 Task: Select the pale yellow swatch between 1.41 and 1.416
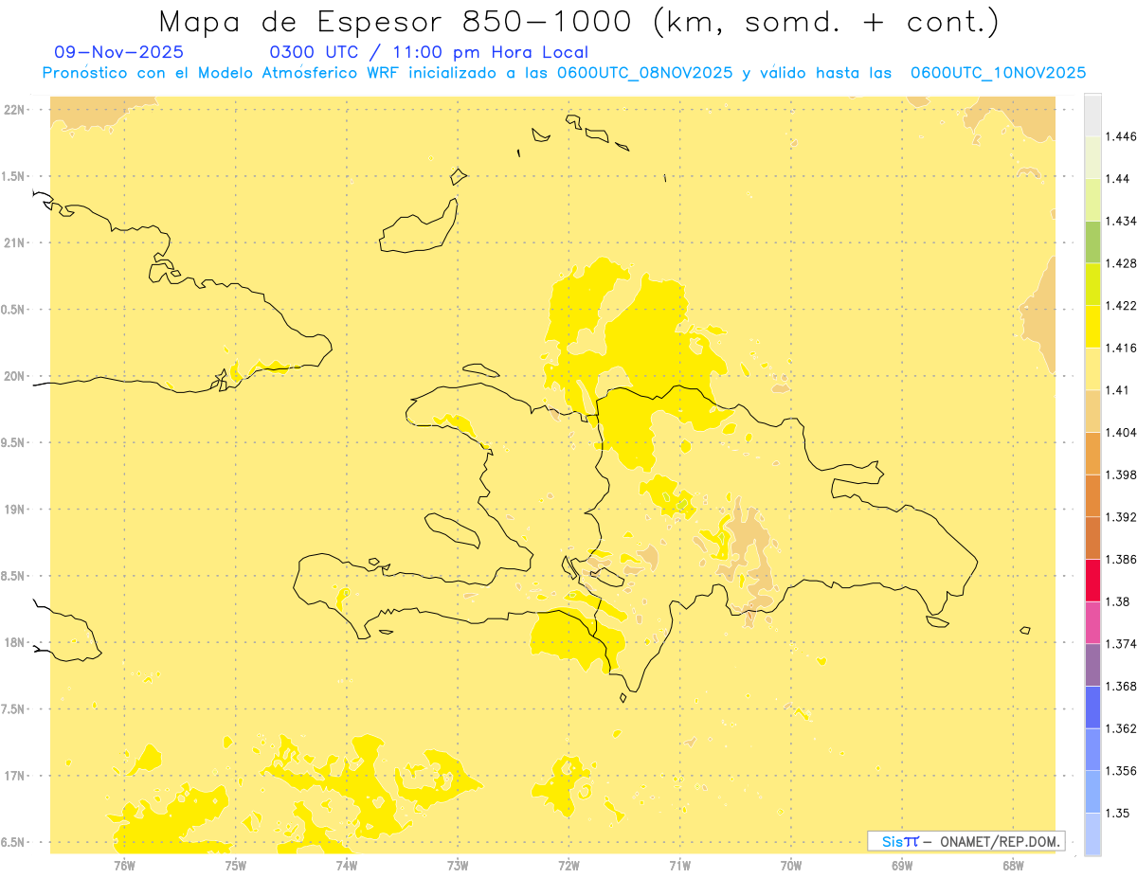(1092, 368)
